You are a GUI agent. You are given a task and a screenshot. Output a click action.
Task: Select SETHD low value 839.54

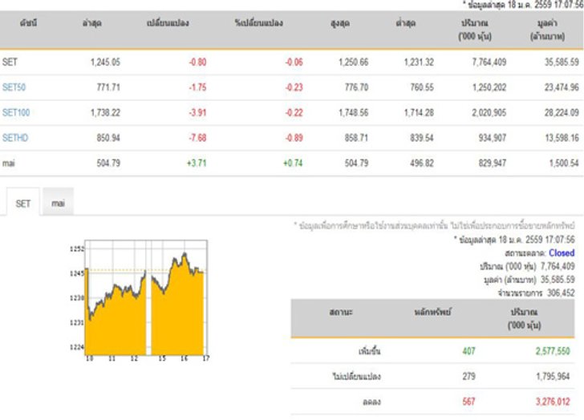(x=422, y=138)
